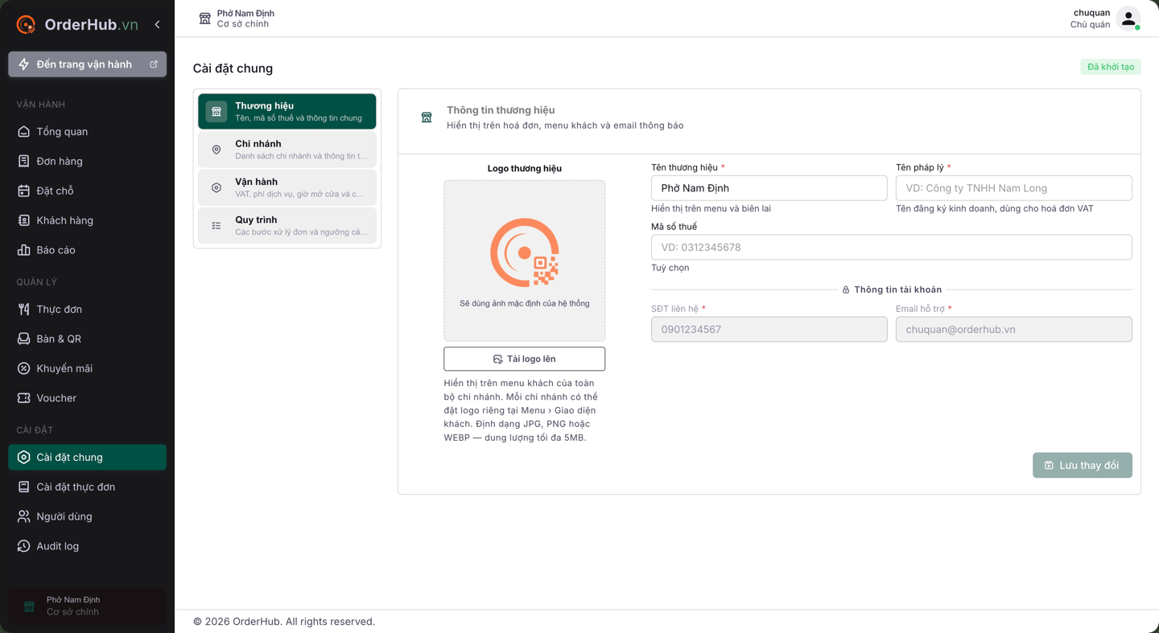Click the gear icon beside Cài đặt chung
Screen dimensions: 1159x633
coord(24,458)
